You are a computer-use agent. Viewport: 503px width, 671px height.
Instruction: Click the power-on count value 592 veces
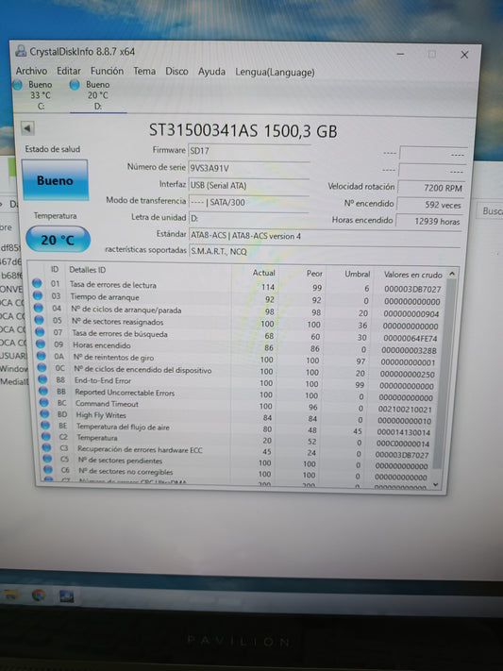430,205
